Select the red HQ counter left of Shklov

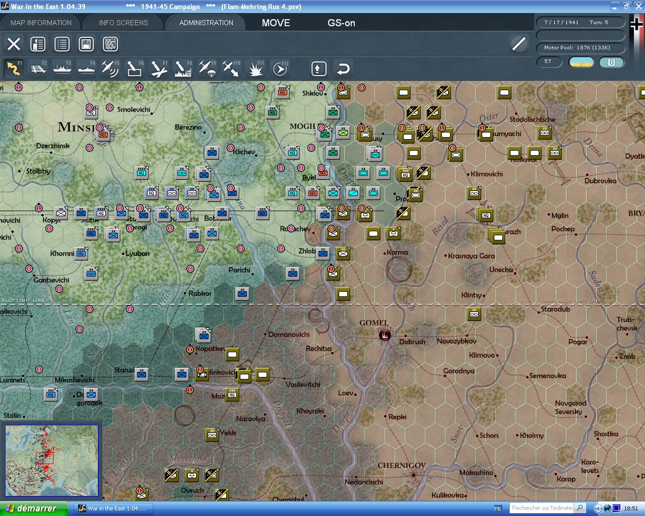point(283,92)
